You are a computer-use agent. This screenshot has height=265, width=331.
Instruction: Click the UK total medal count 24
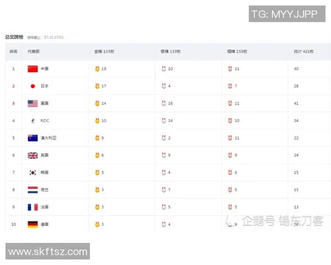coord(296,155)
